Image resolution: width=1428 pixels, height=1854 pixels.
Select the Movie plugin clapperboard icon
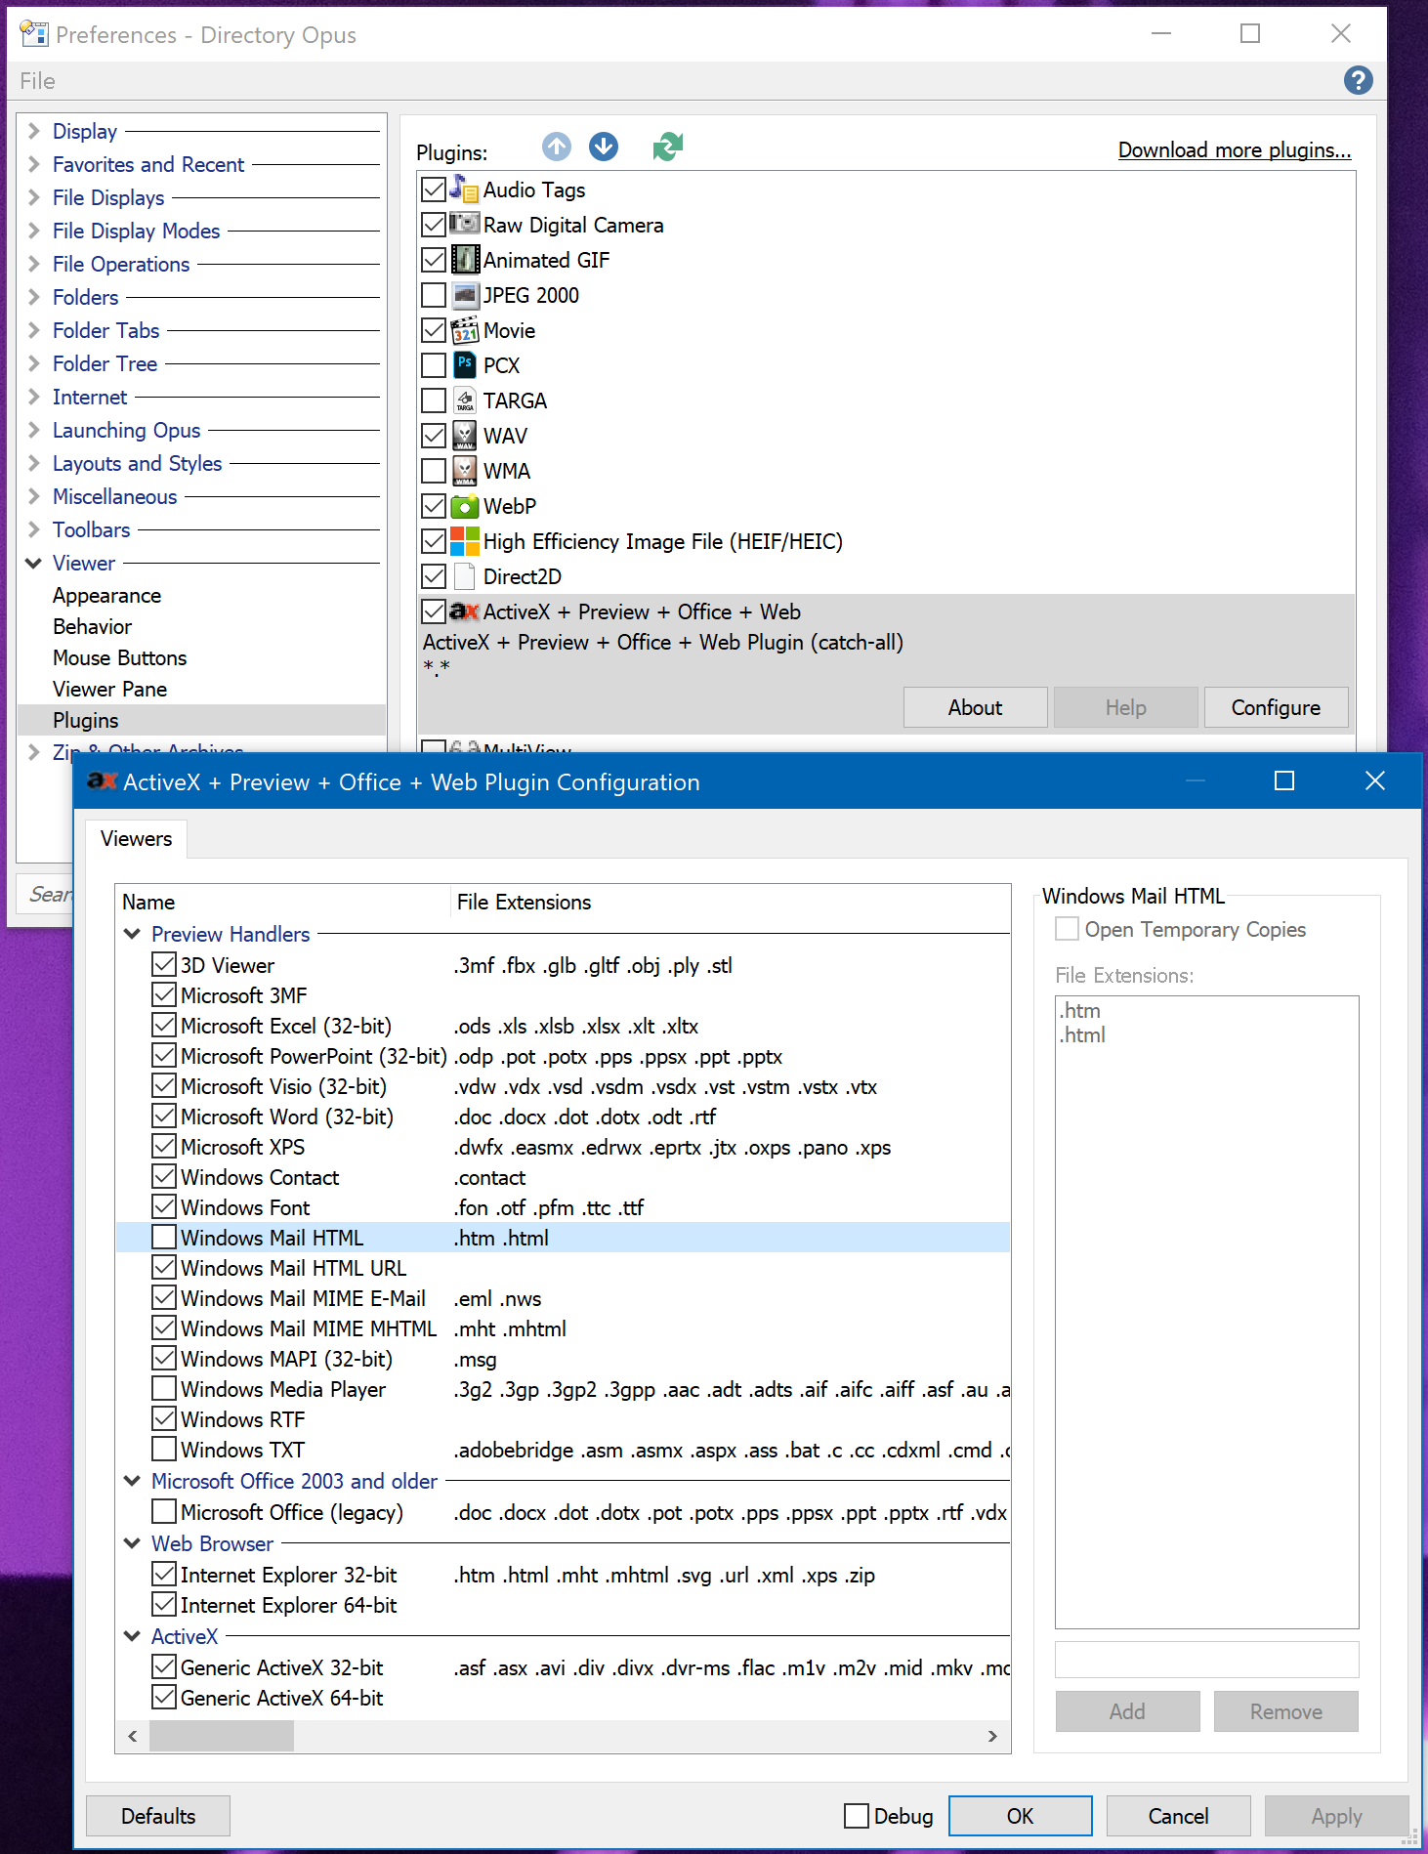(x=464, y=329)
